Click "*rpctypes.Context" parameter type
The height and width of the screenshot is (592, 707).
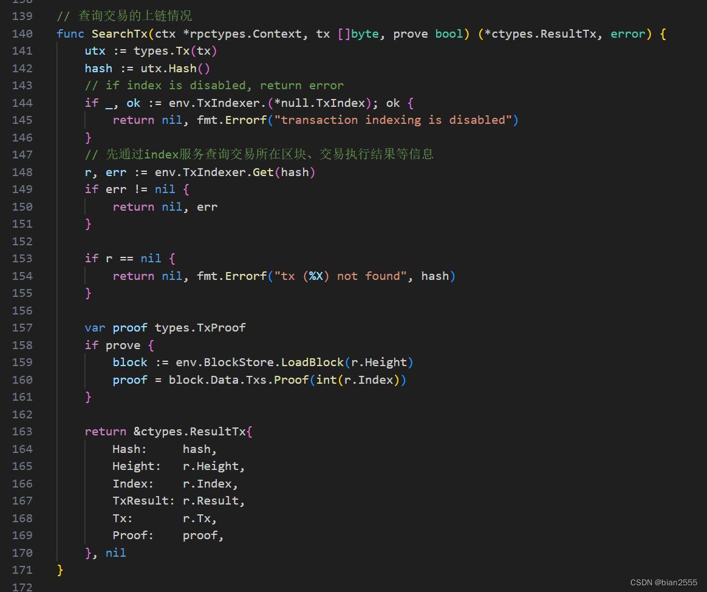coord(242,34)
